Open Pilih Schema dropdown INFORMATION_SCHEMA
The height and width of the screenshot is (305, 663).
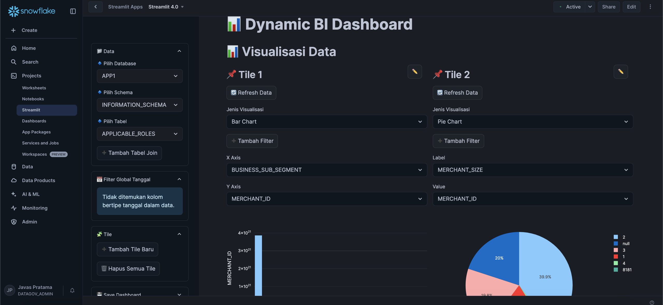click(140, 105)
